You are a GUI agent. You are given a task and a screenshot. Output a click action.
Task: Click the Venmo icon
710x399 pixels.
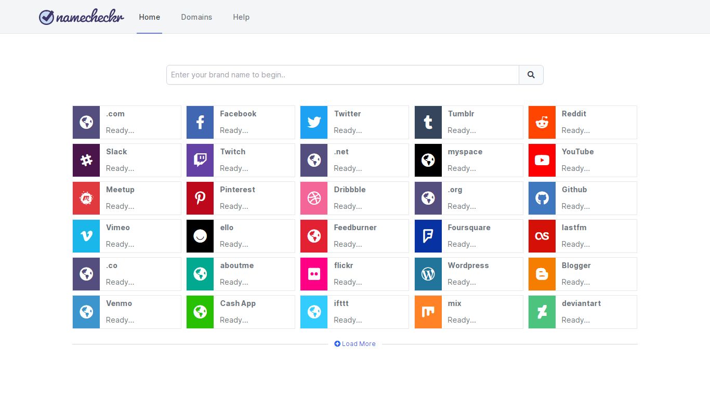[86, 312]
